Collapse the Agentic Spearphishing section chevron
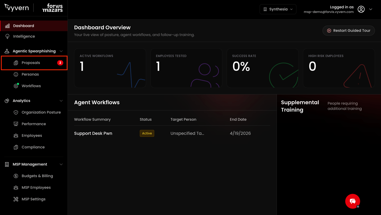 pyautogui.click(x=61, y=51)
